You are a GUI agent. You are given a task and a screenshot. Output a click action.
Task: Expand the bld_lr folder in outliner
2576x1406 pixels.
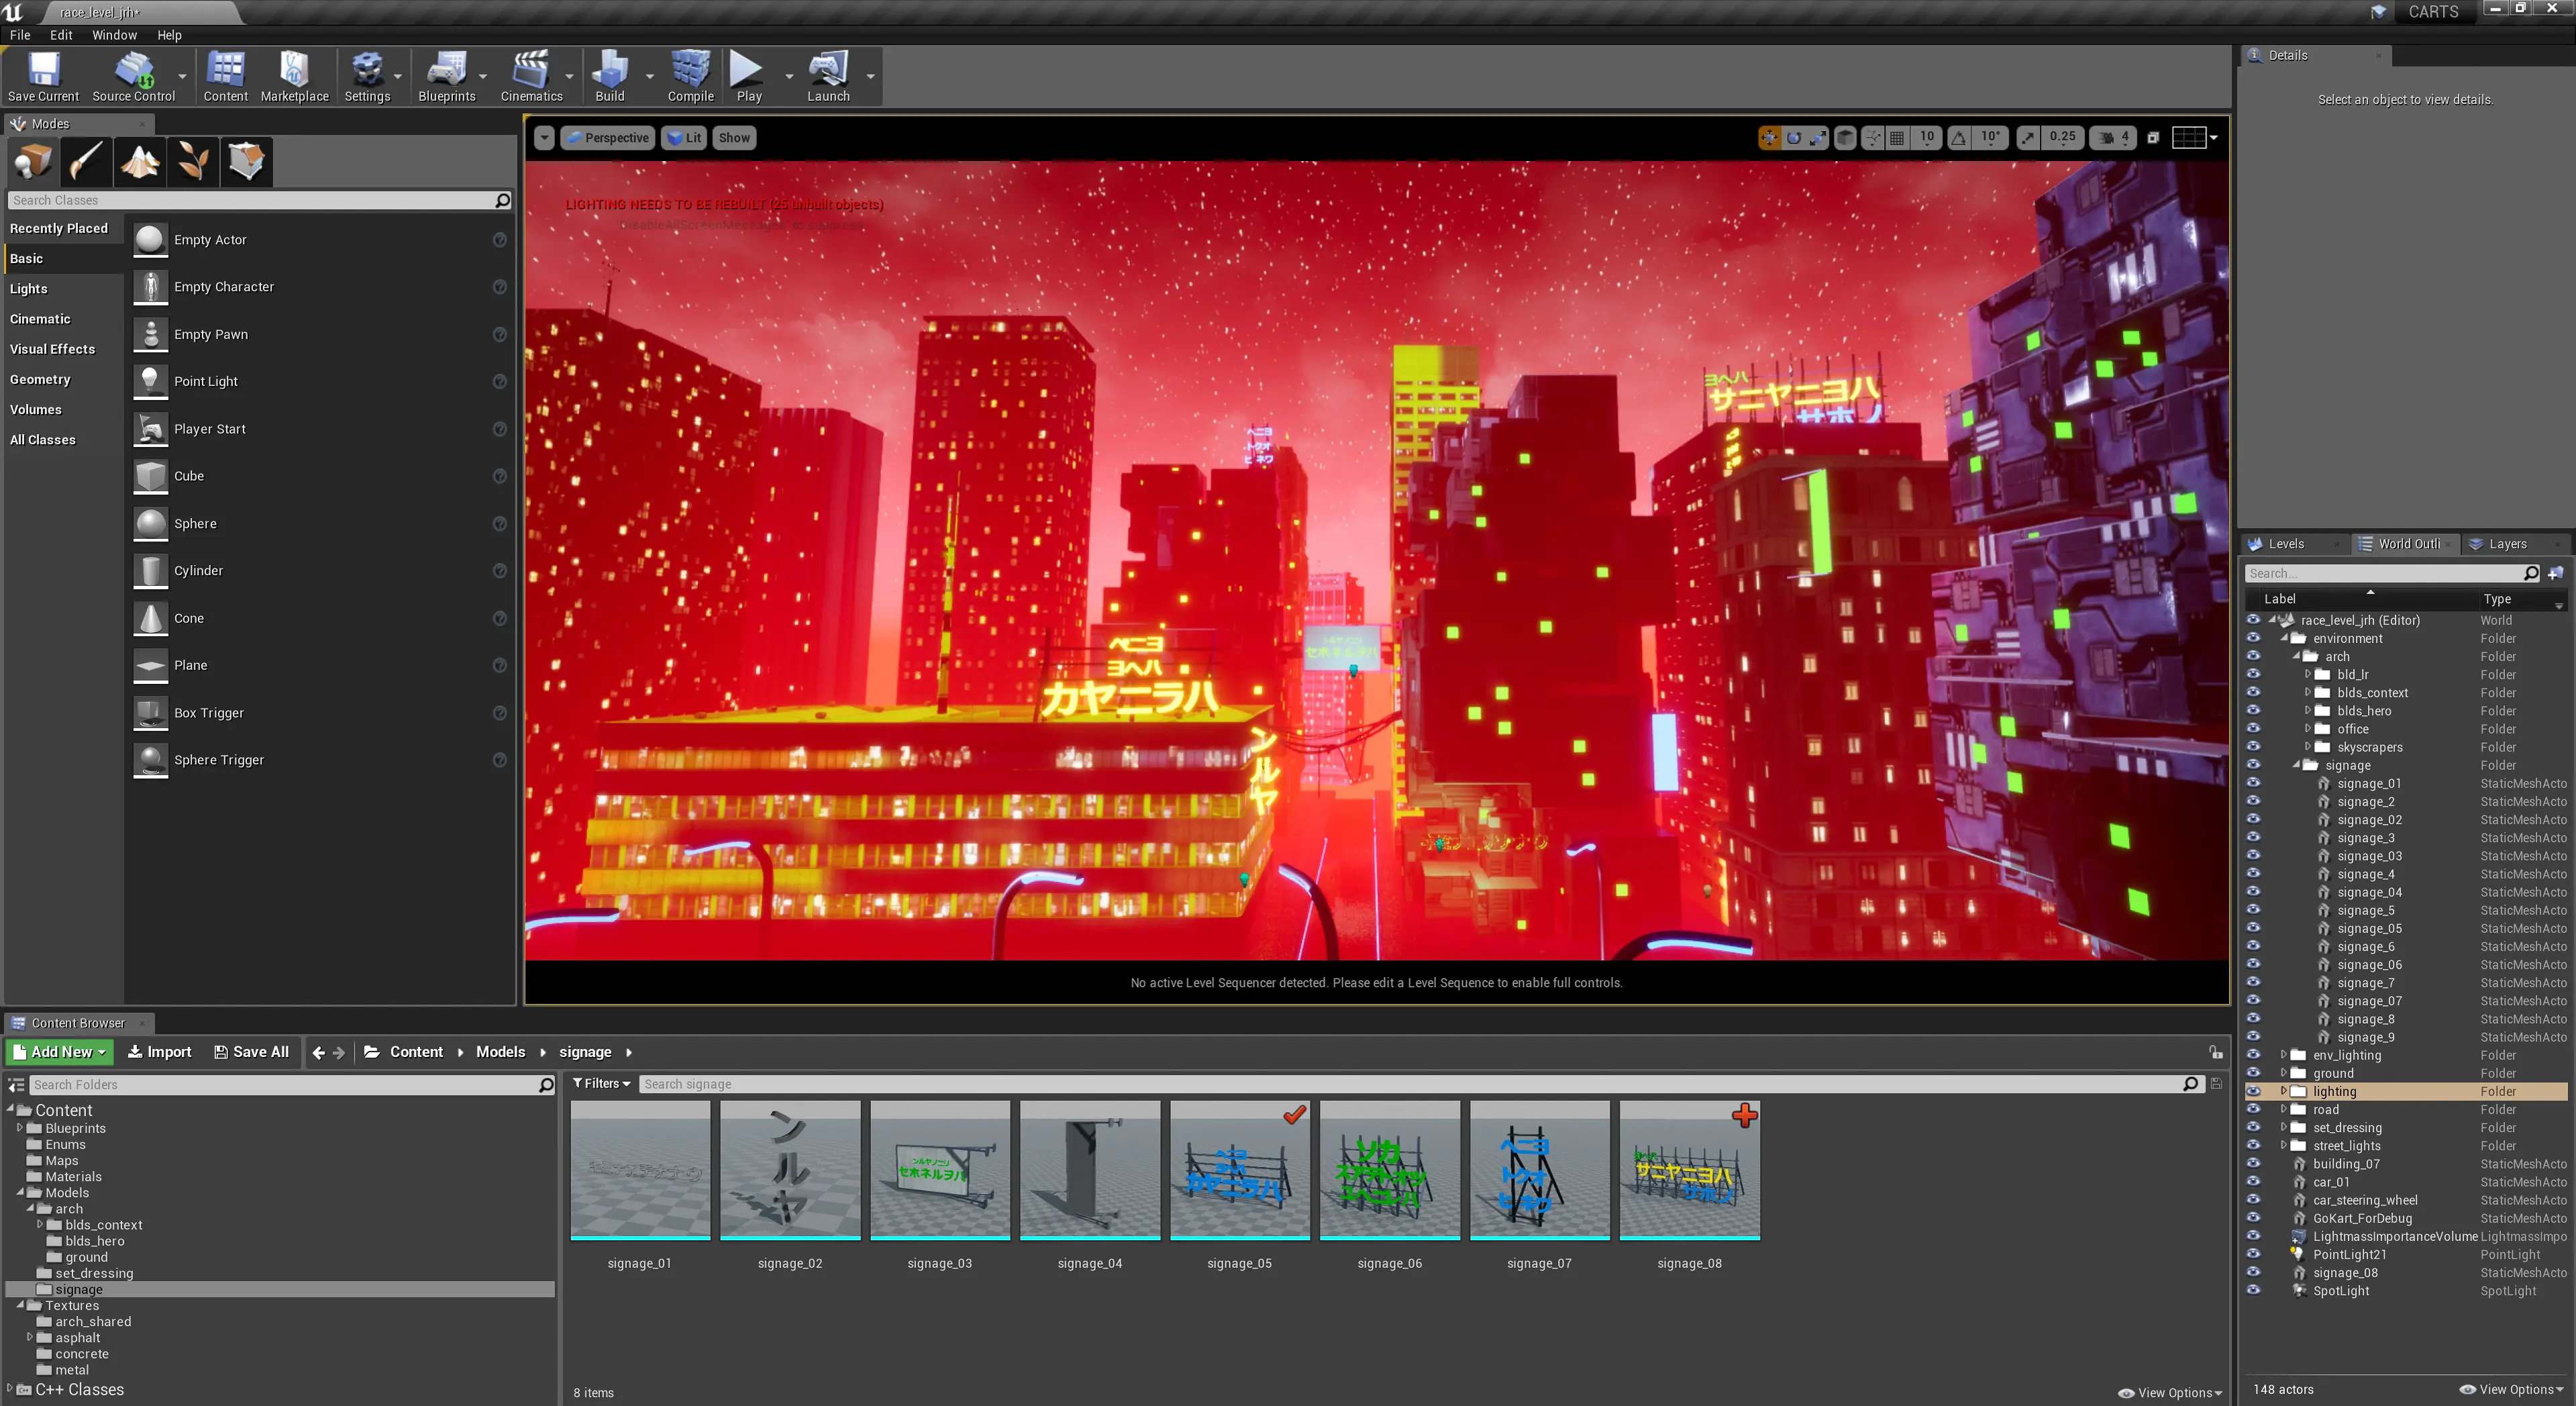(2308, 674)
